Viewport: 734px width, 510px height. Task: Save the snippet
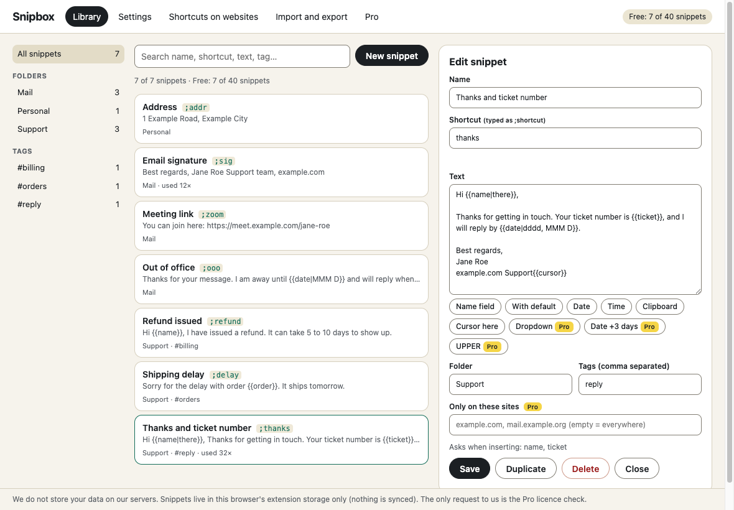pyautogui.click(x=470, y=469)
